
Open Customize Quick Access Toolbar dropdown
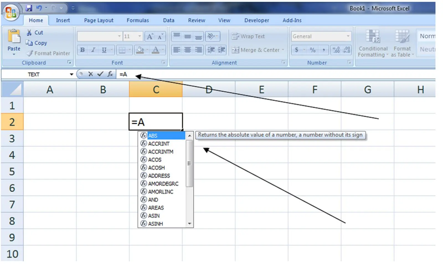coord(73,8)
